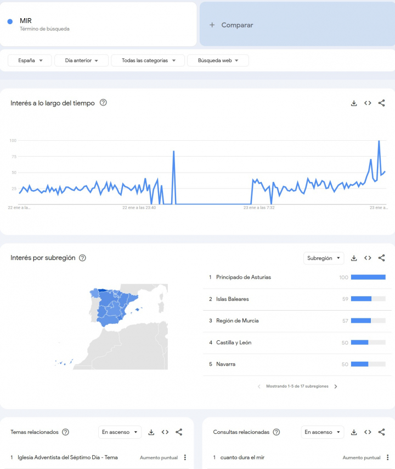Screen dimensions: 395x469
Task: Open help for Interés a lo largo del tiempo
Action: click(103, 103)
